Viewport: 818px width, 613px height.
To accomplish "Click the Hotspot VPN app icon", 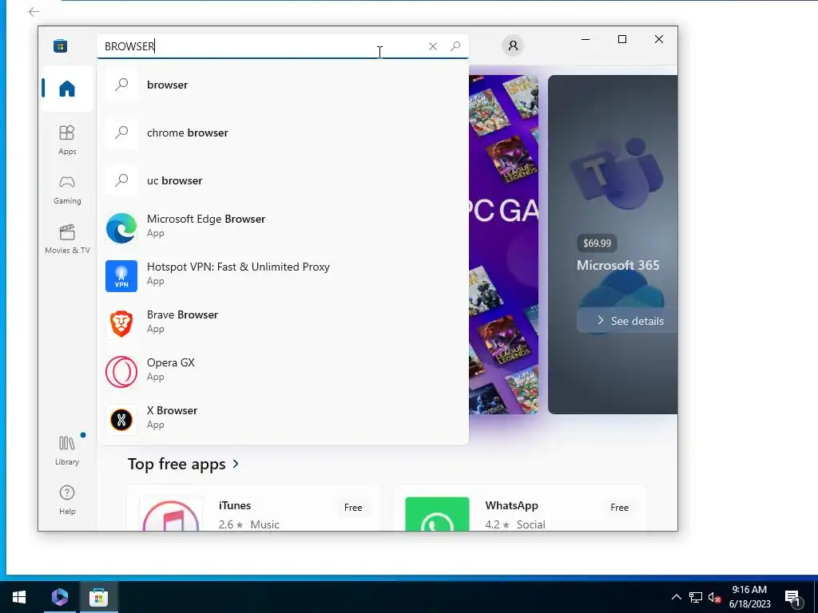I will [121, 275].
